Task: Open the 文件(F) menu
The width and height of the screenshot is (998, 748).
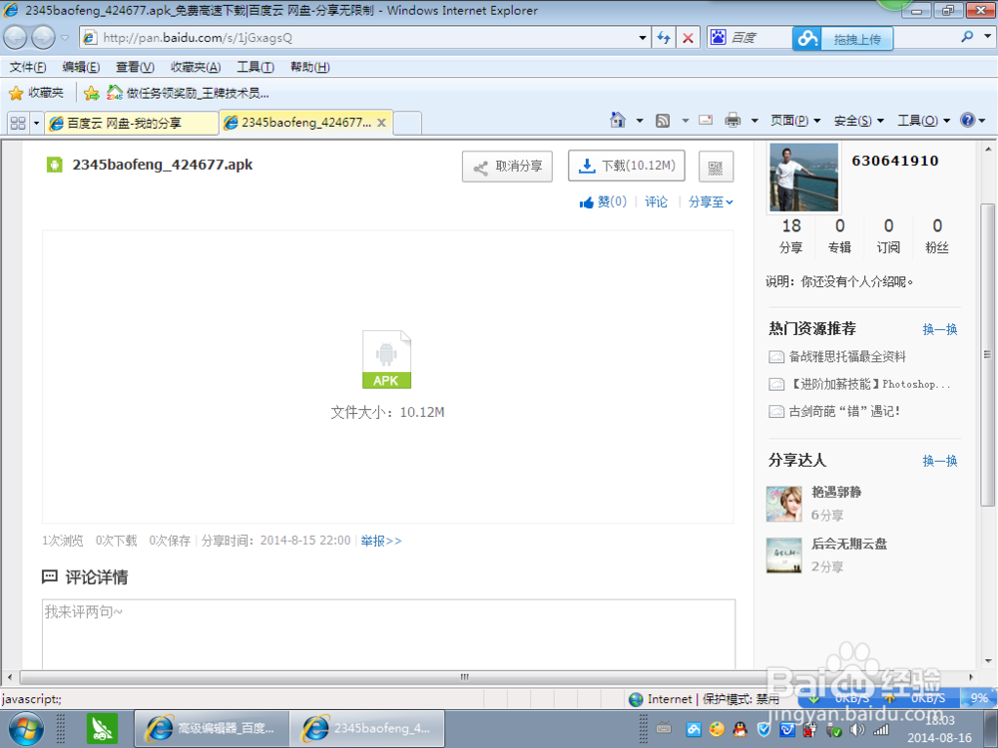Action: click(27, 67)
